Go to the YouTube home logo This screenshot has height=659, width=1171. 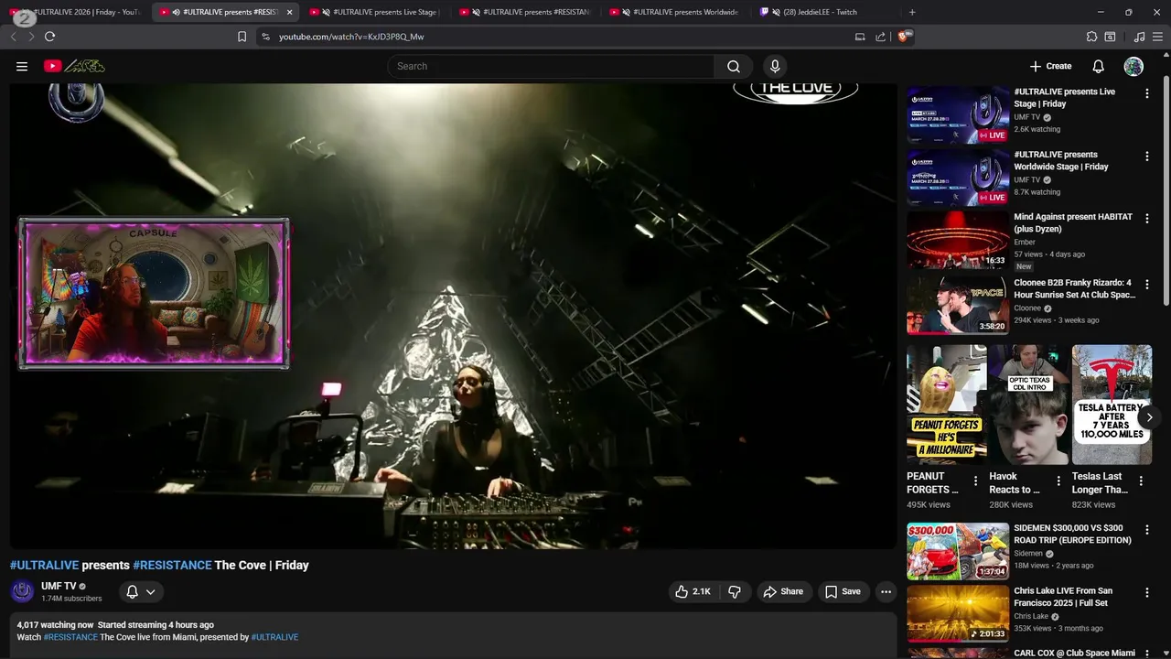click(x=74, y=66)
